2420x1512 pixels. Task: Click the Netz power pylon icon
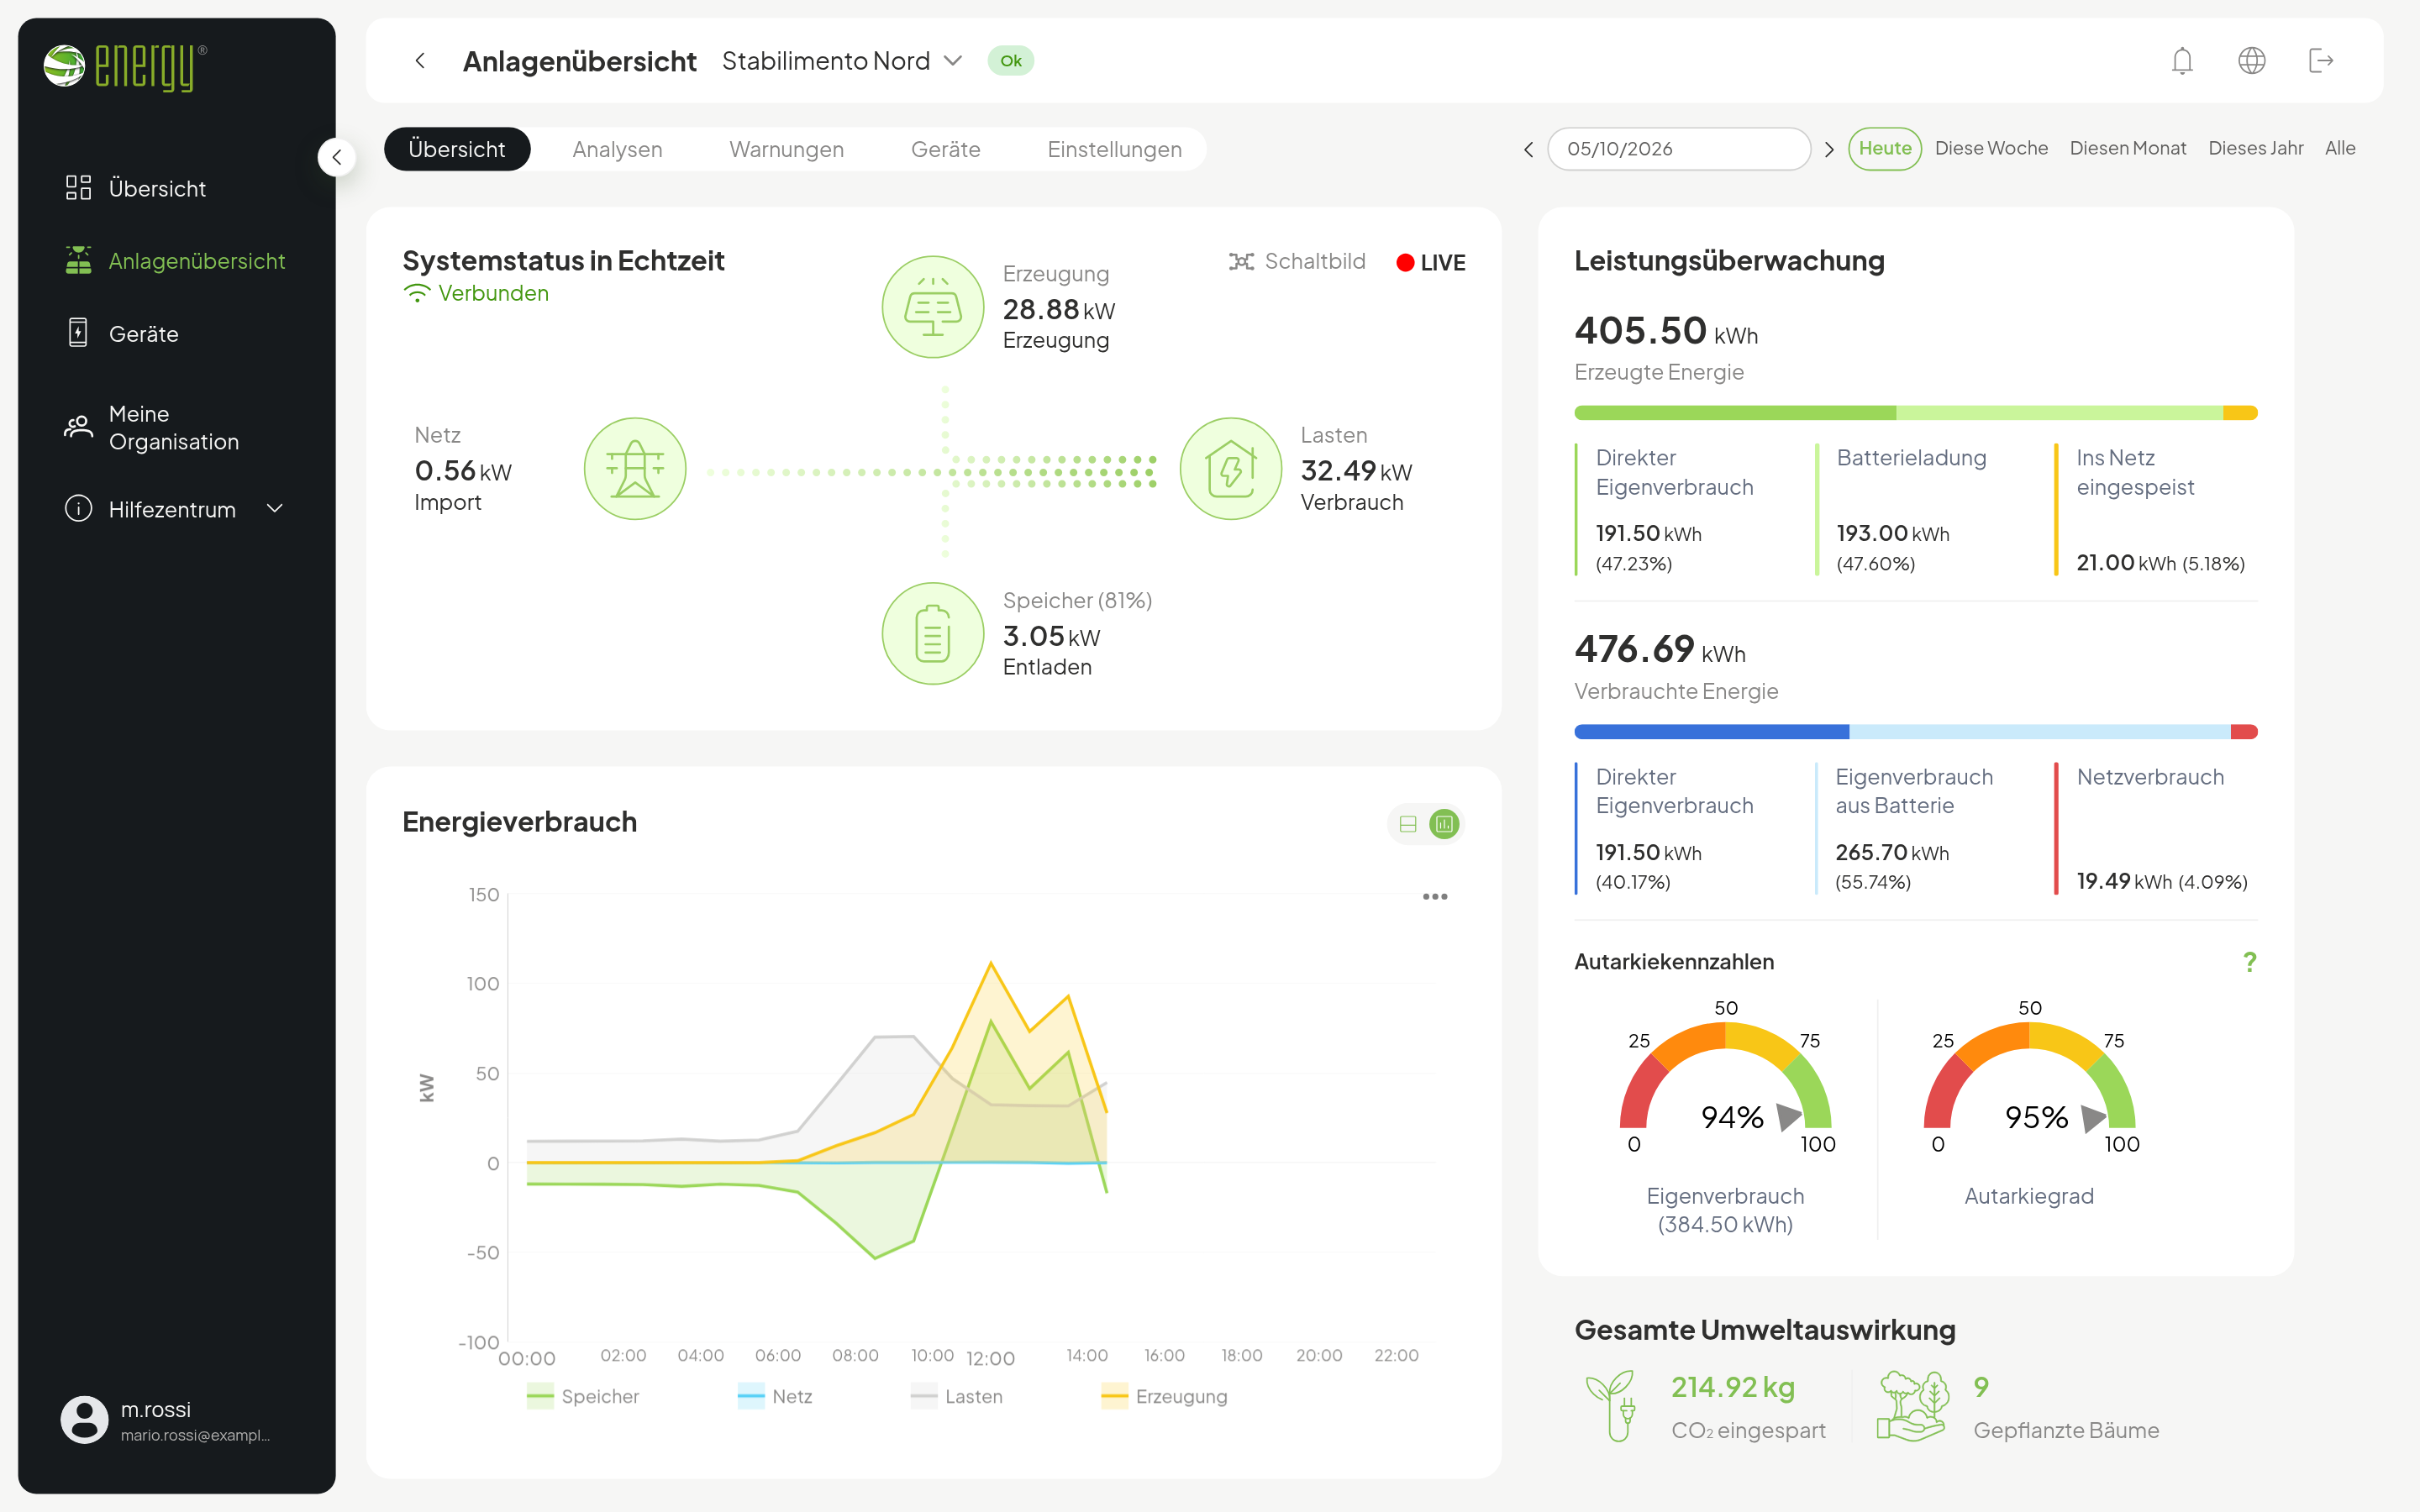click(635, 468)
